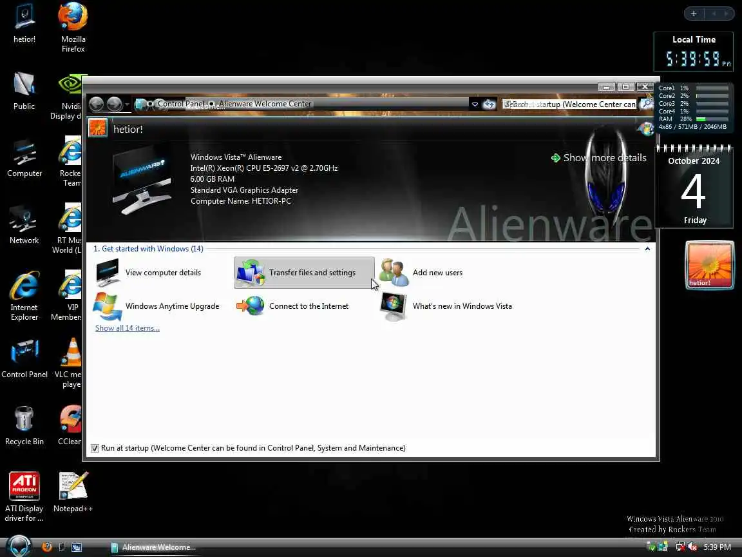
Task: Click the hetior! user avatar picture
Action: (x=98, y=128)
